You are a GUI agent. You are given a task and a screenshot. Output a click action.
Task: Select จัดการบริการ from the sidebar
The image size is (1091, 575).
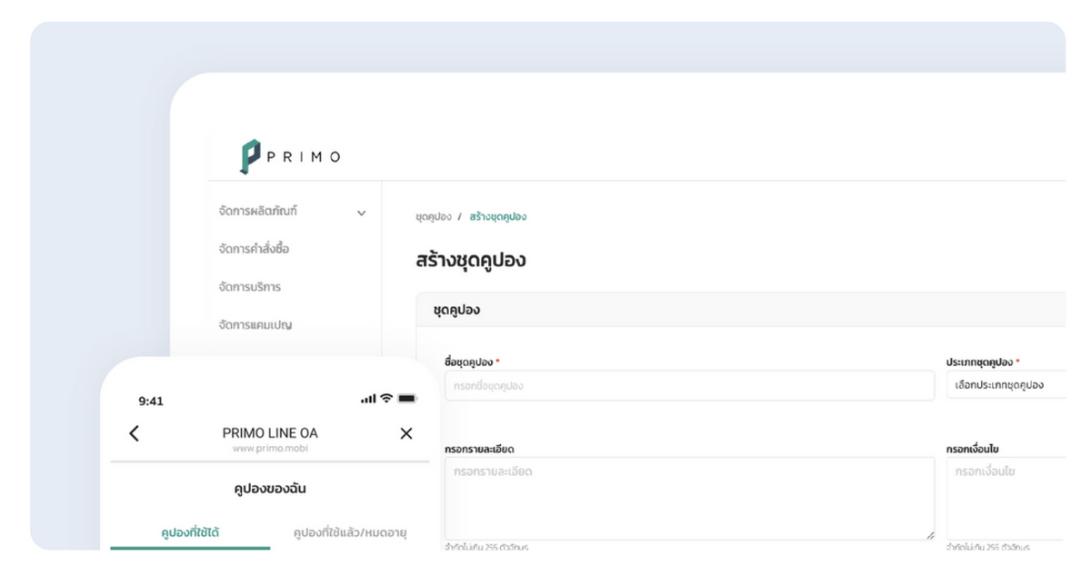(250, 287)
